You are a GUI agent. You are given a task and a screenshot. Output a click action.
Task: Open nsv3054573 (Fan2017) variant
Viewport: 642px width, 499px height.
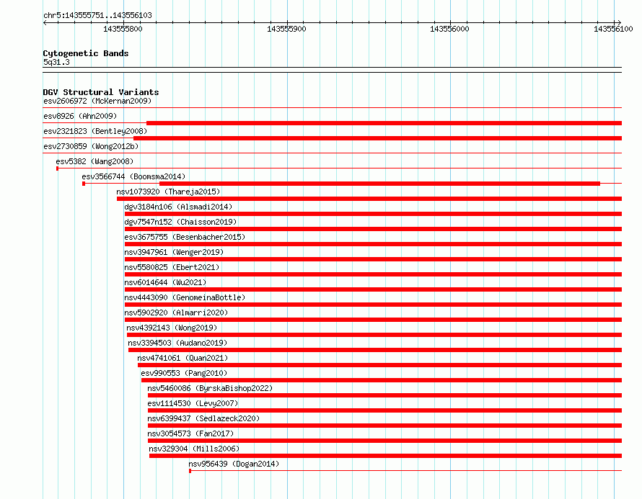(x=190, y=433)
